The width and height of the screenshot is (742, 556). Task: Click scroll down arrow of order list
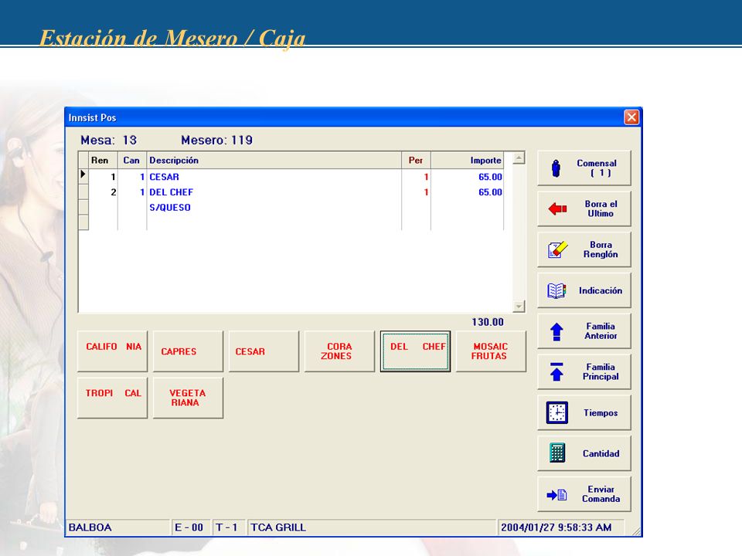(x=519, y=307)
